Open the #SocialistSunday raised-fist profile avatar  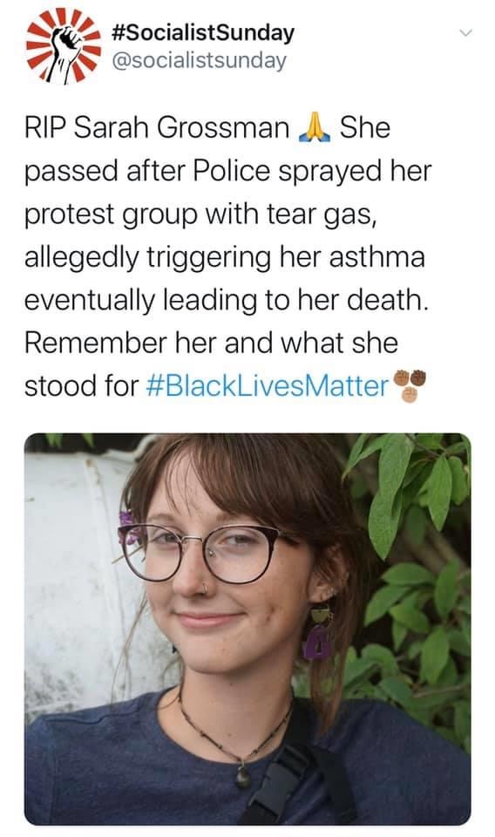point(64,45)
